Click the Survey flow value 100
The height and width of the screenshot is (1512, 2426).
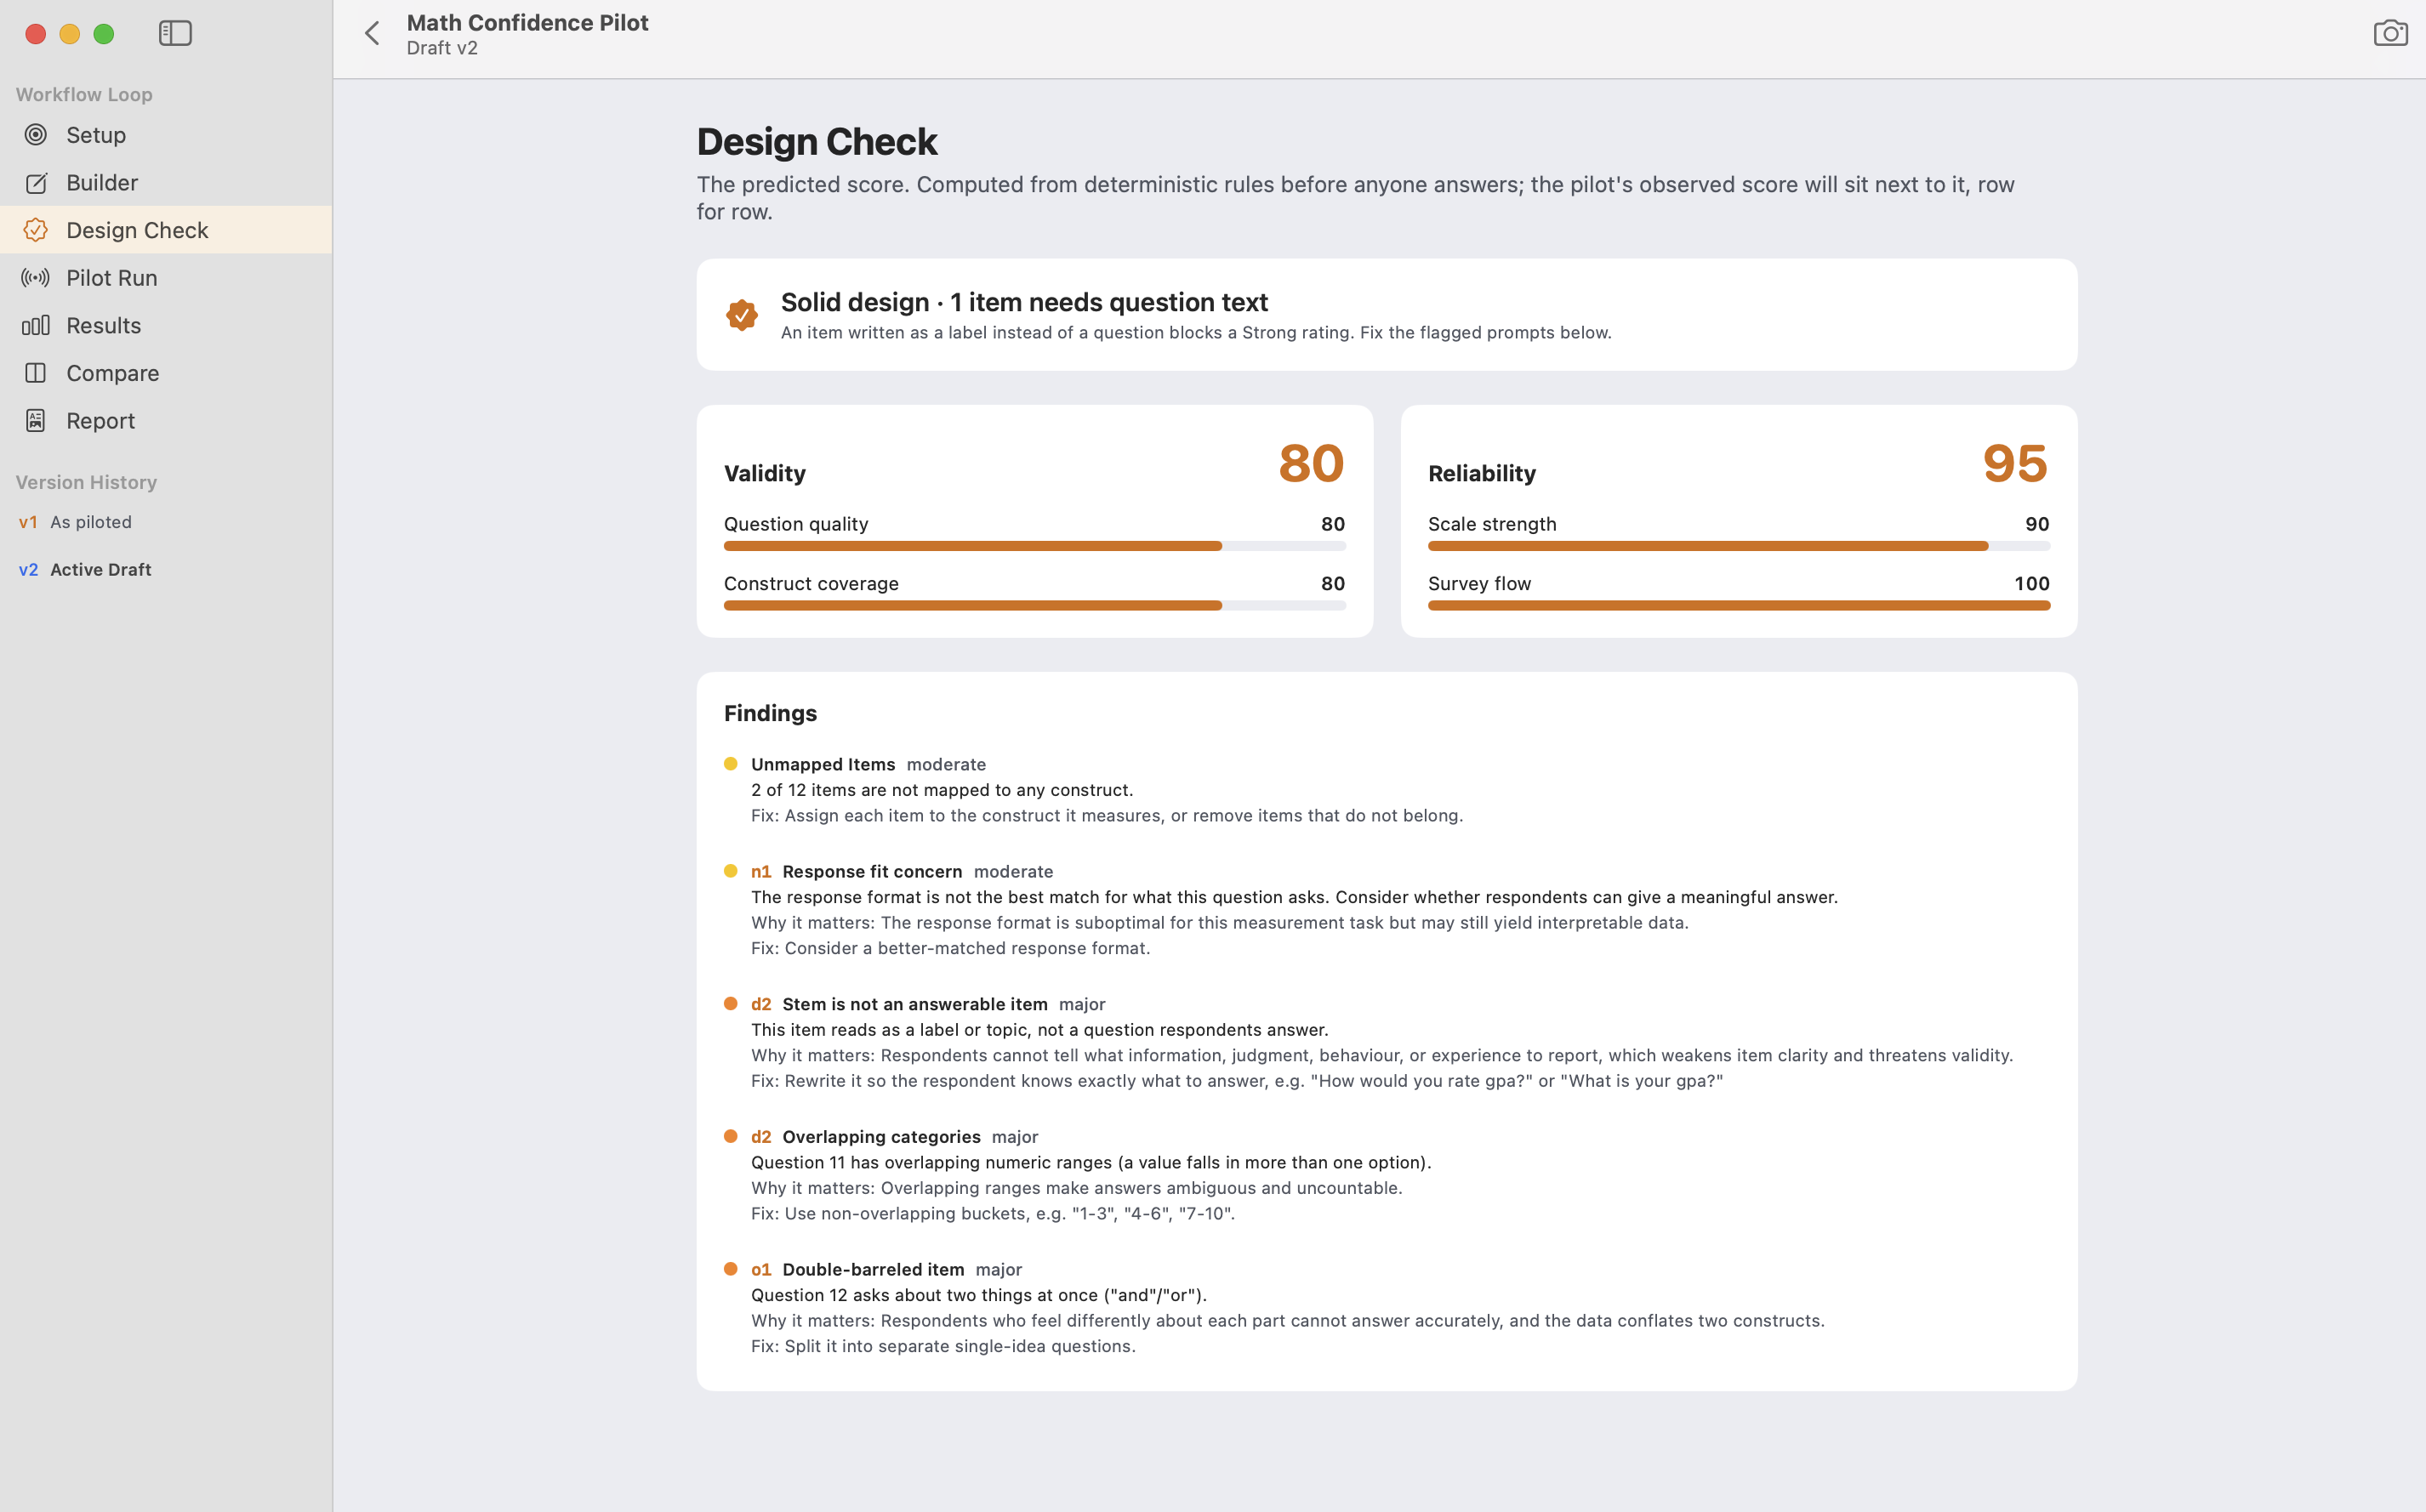click(2032, 584)
